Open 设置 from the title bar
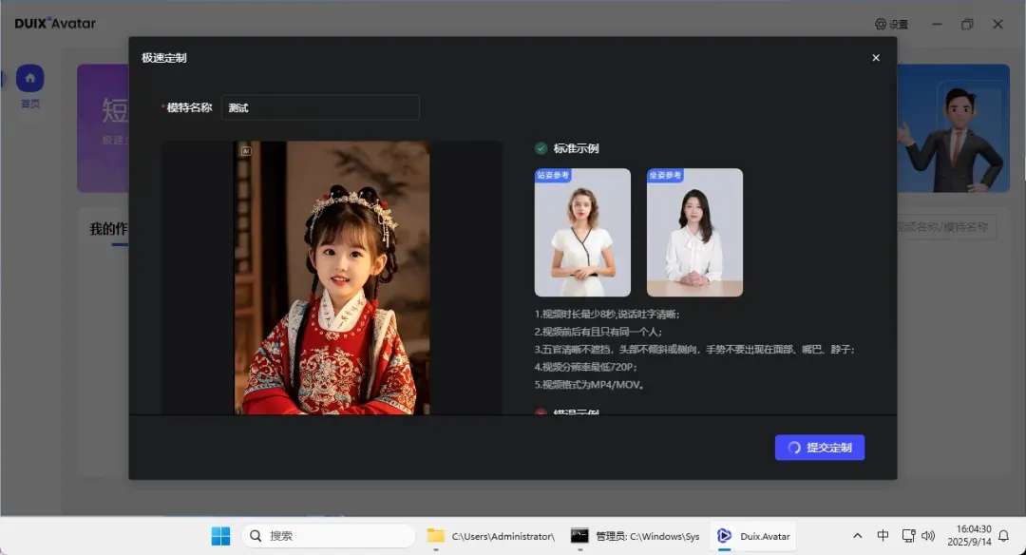The height and width of the screenshot is (555, 1026). (891, 24)
